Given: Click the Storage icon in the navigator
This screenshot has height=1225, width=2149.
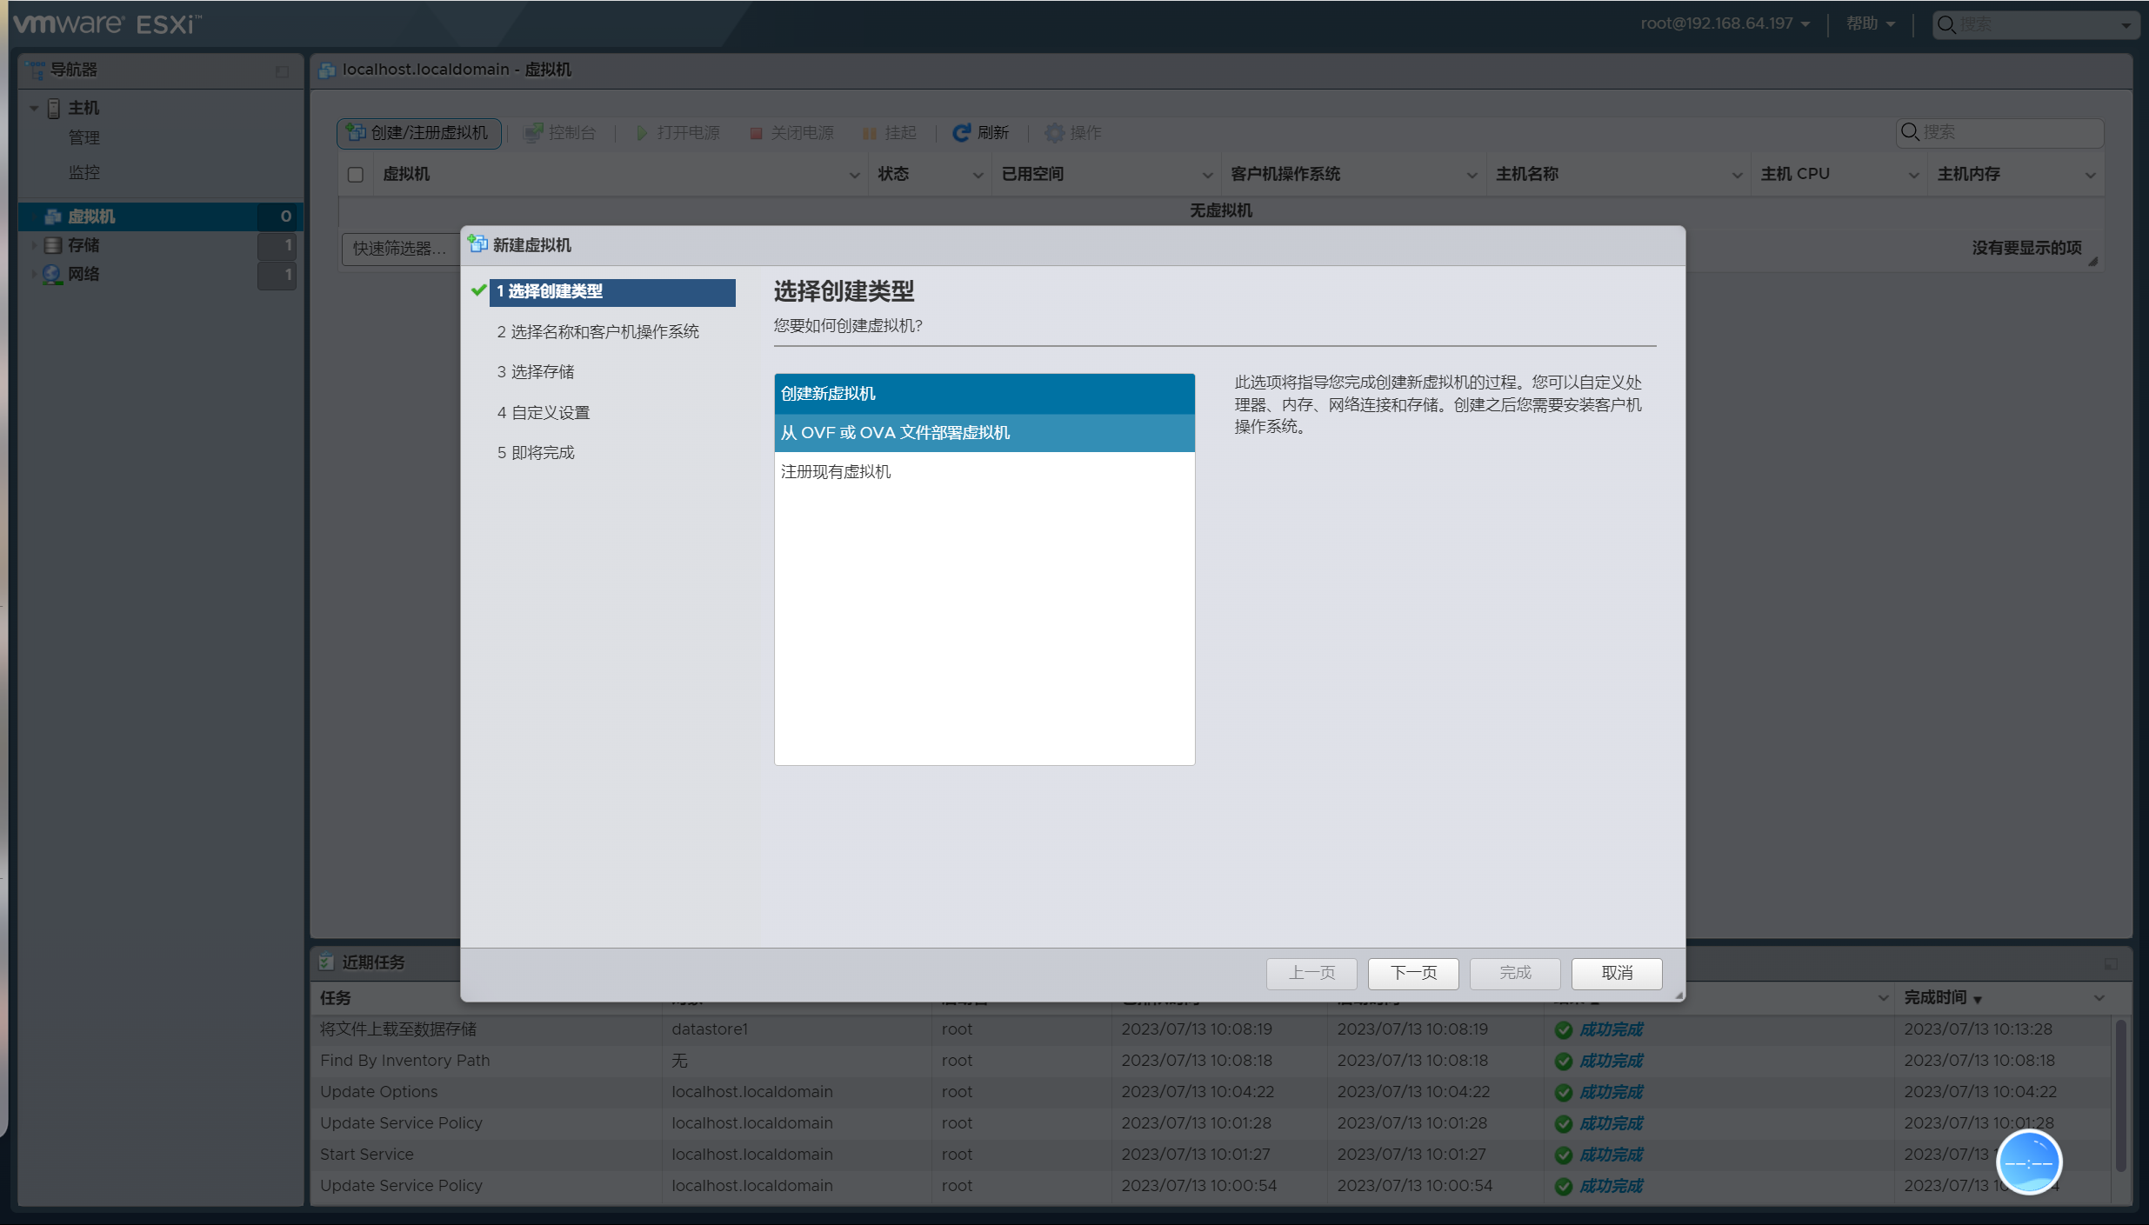Looking at the screenshot, I should point(53,245).
